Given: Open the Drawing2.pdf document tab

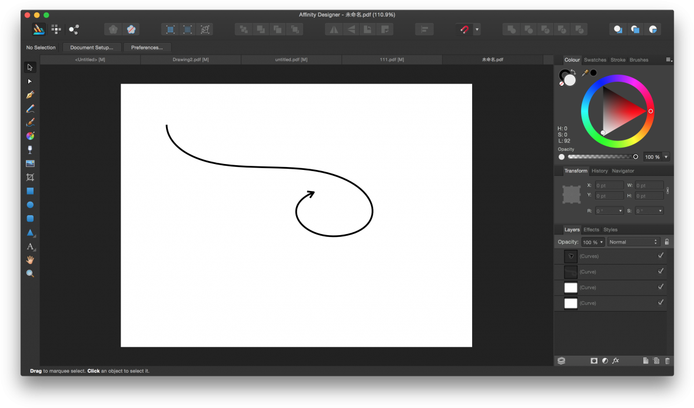Looking at the screenshot, I should (x=191, y=60).
